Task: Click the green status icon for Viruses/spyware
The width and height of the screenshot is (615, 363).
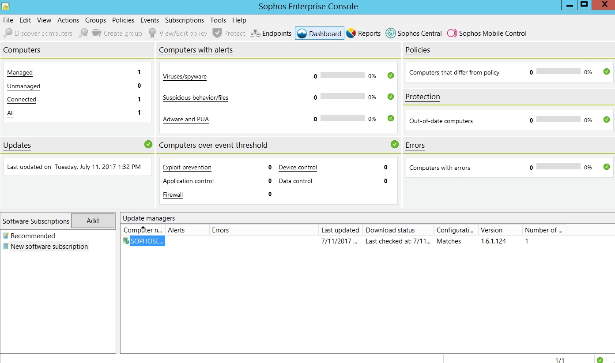Action: tap(391, 75)
